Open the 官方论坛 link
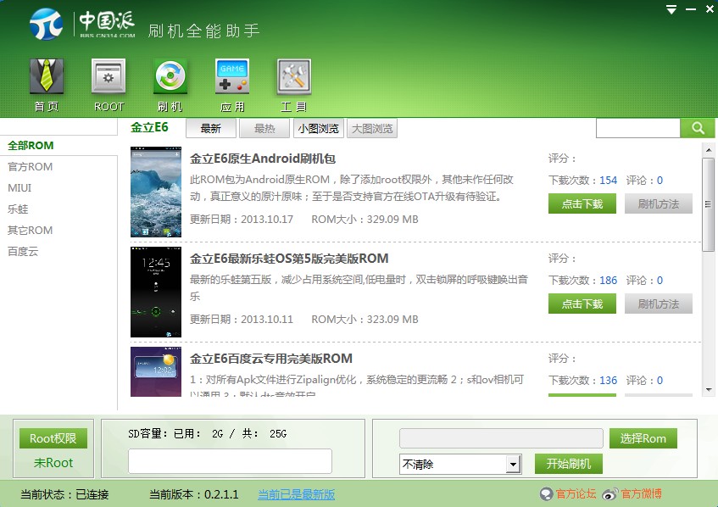This screenshot has width=718, height=507. [576, 494]
